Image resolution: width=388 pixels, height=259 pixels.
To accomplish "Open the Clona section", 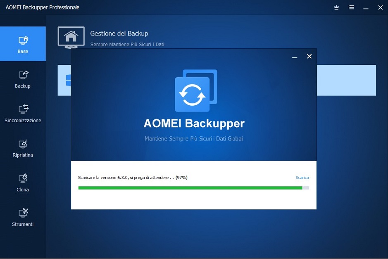I will 23,183.
